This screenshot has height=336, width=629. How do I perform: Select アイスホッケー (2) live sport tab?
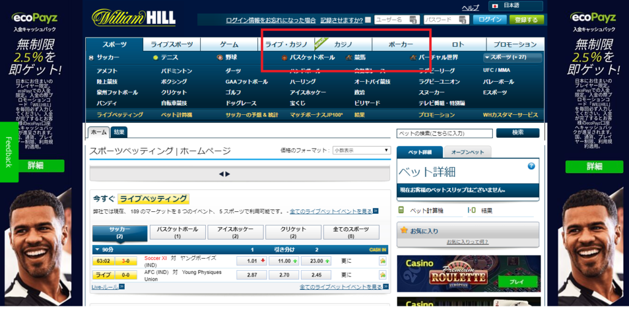[x=235, y=233]
